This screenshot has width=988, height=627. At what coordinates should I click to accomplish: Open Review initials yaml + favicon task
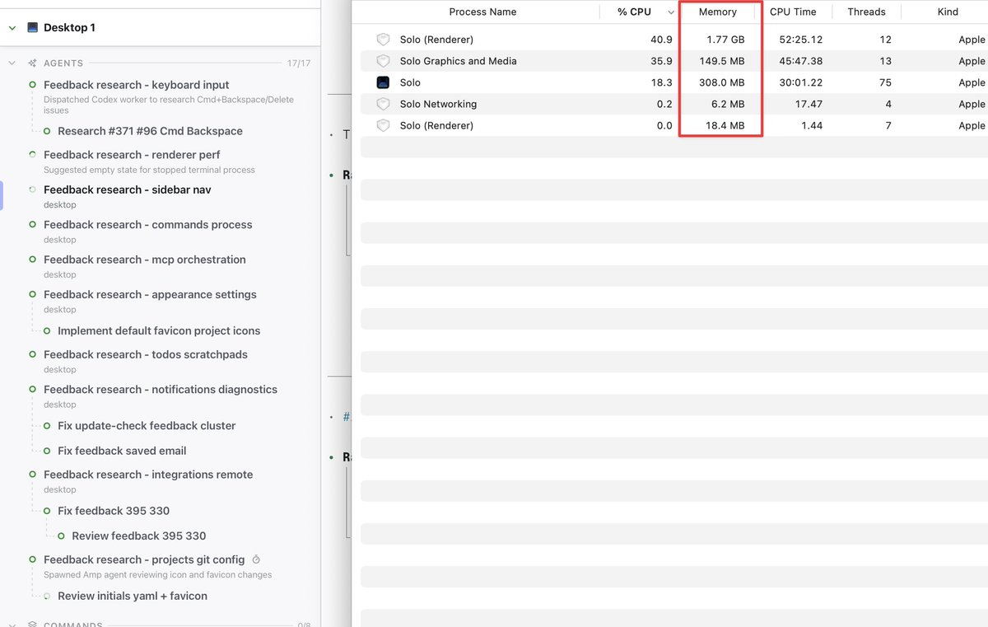133,596
